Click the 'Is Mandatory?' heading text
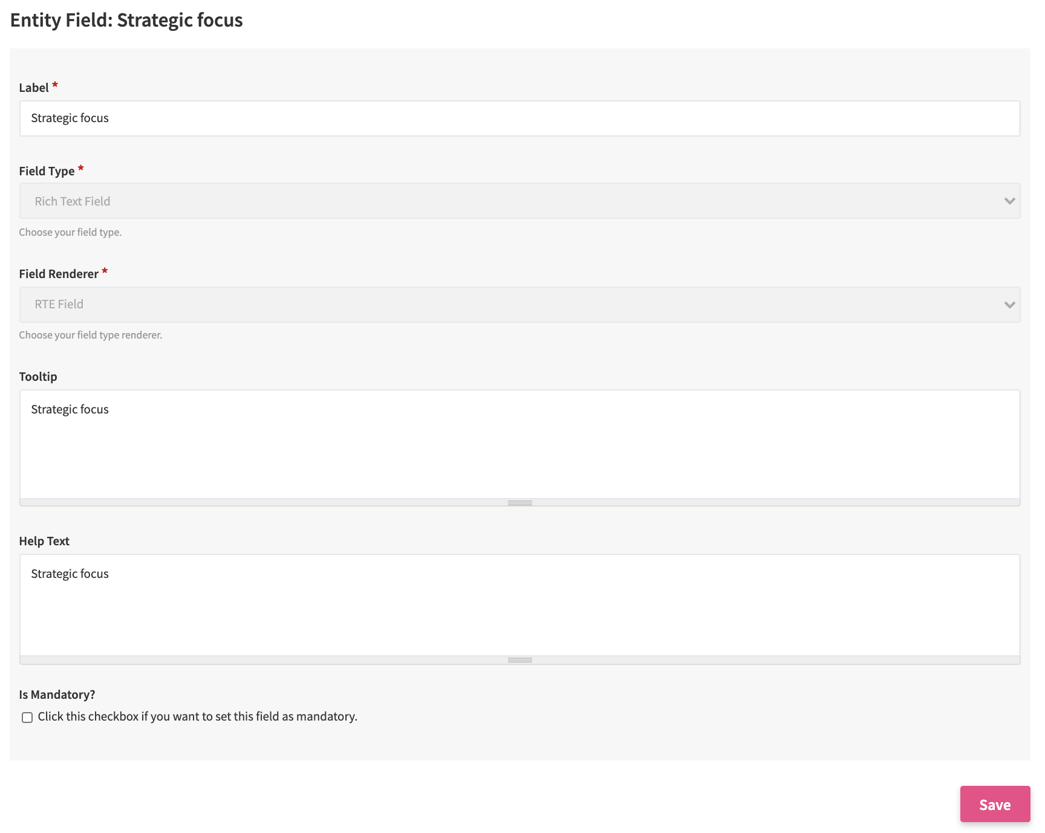1045x833 pixels. [x=57, y=695]
